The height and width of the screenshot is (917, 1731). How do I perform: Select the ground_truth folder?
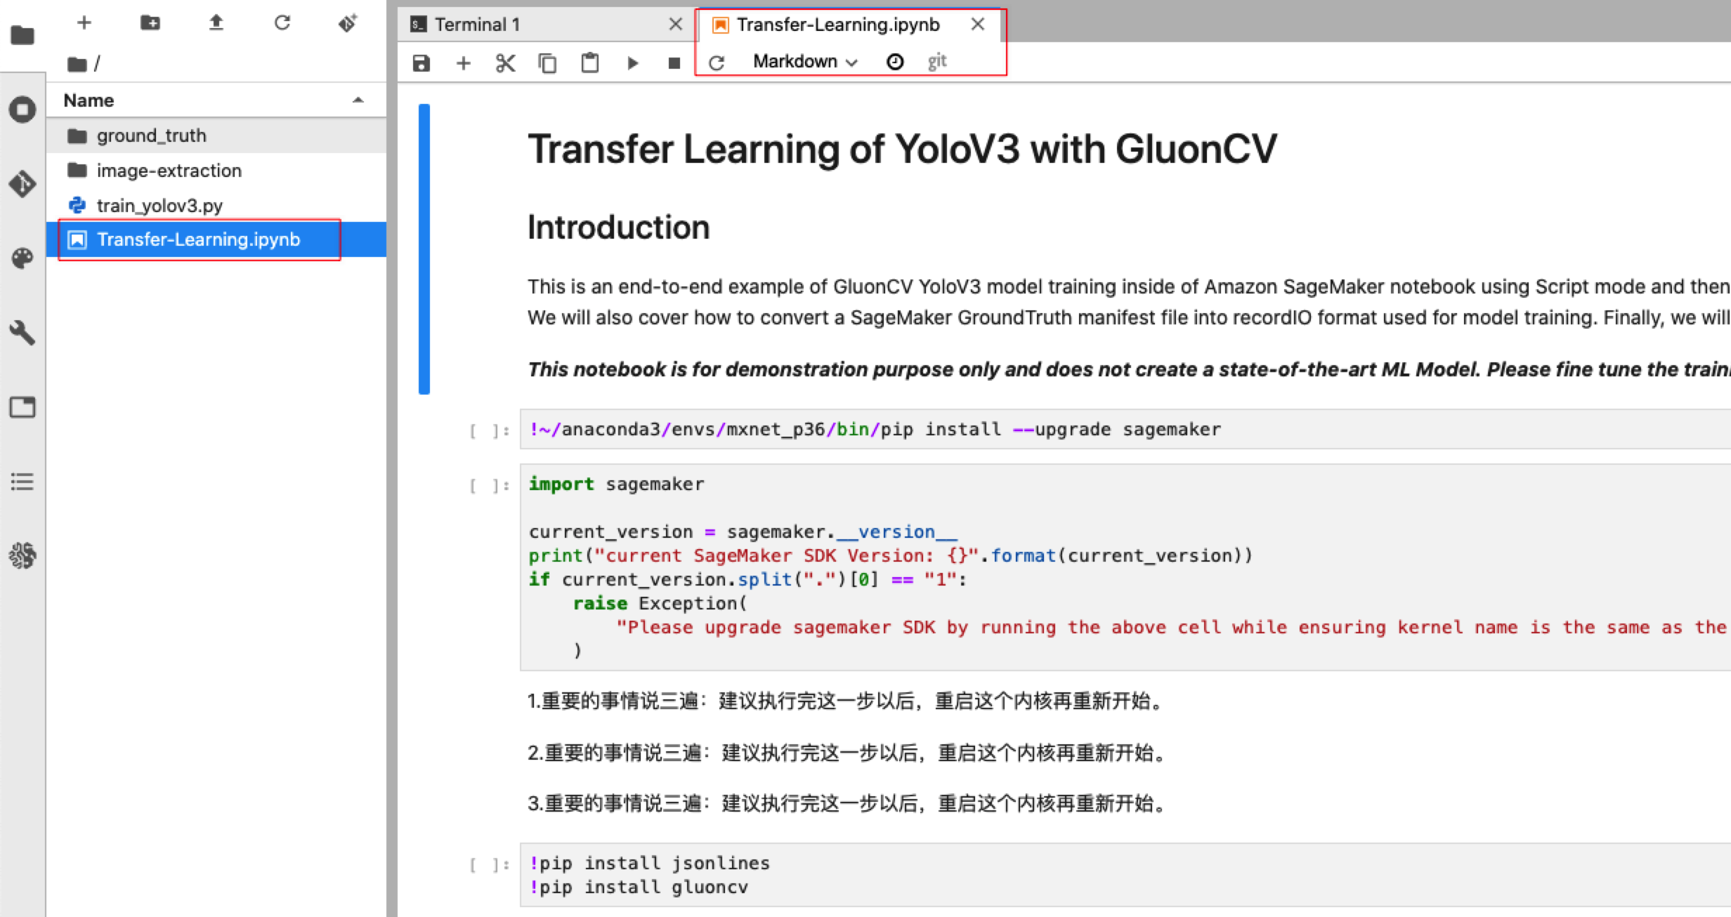tap(216, 136)
